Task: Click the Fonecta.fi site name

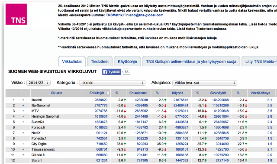Action: click(x=39, y=138)
